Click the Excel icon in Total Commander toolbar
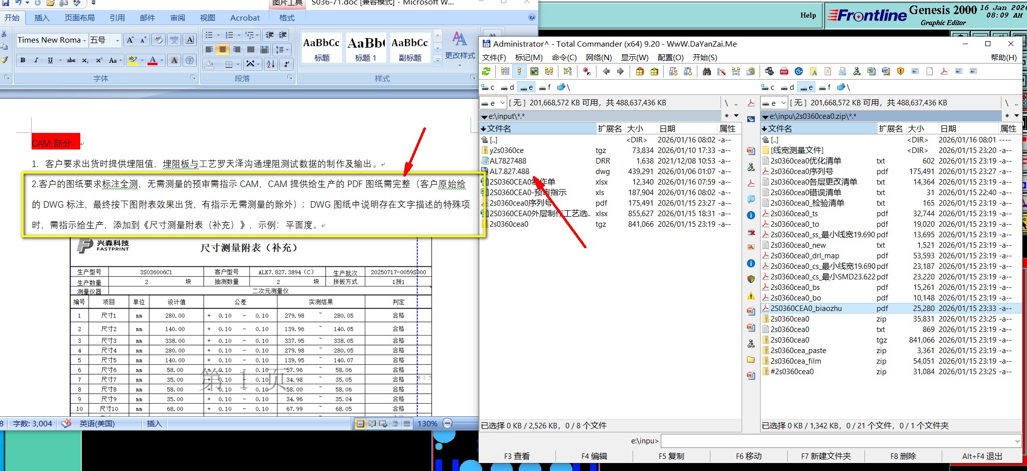Screen dimensions: 1027x471 click(871, 71)
